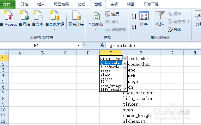Switch to Page Layout (页面布局) tab
Viewport: 201px width, 125px height.
tap(61, 4)
